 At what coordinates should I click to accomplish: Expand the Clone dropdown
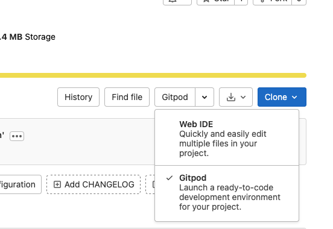click(282, 97)
